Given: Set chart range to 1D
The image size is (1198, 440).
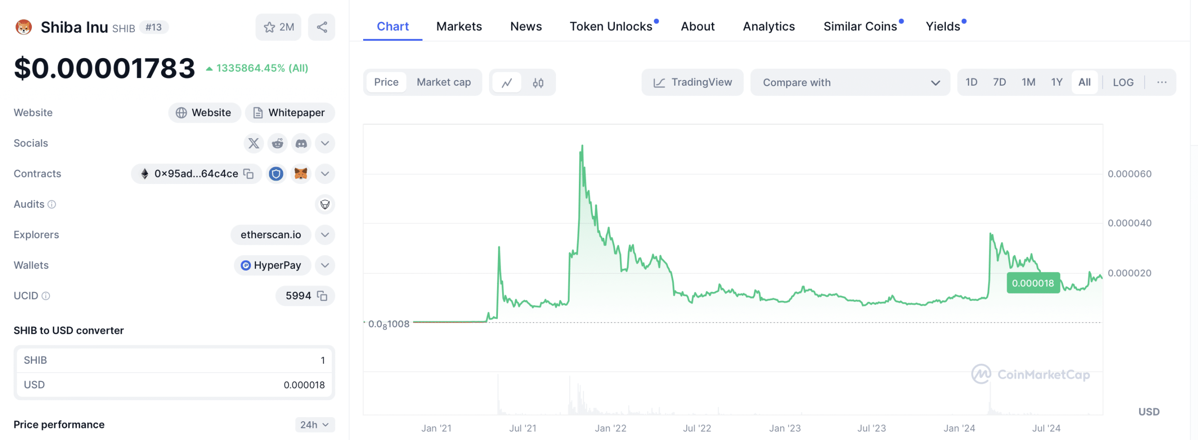Looking at the screenshot, I should pyautogui.click(x=972, y=82).
